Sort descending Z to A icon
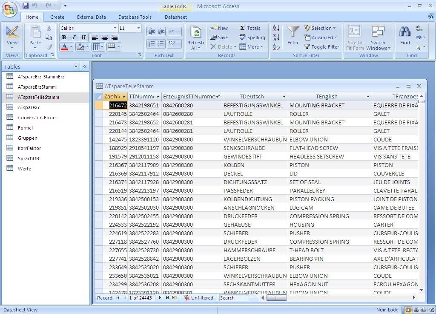 [x=276, y=37]
